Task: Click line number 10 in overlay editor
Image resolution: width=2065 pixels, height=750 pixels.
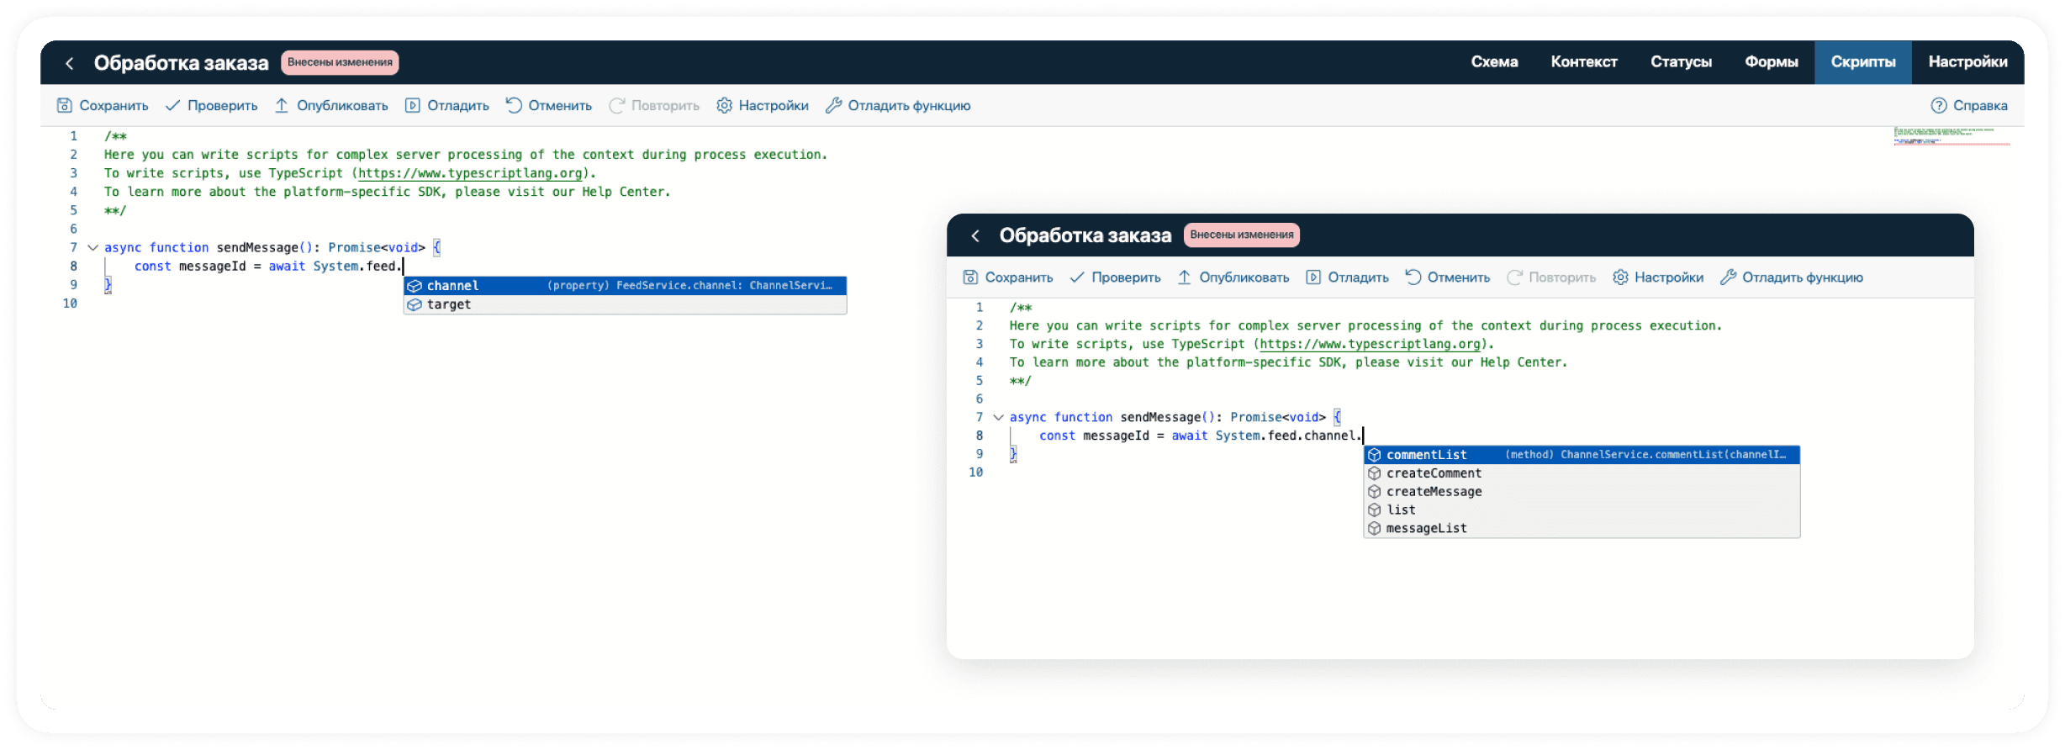Action: (x=975, y=473)
